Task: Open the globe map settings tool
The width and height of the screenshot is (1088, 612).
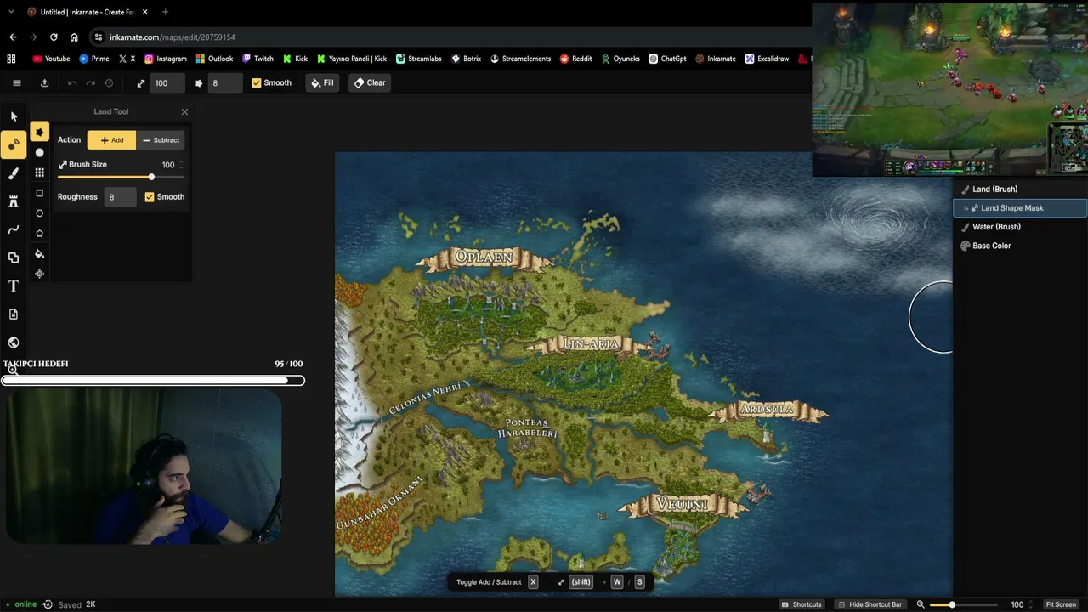Action: point(14,343)
